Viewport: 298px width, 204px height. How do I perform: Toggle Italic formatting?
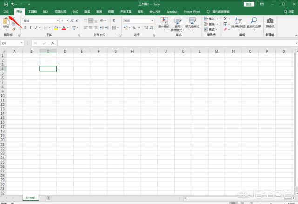[31, 28]
